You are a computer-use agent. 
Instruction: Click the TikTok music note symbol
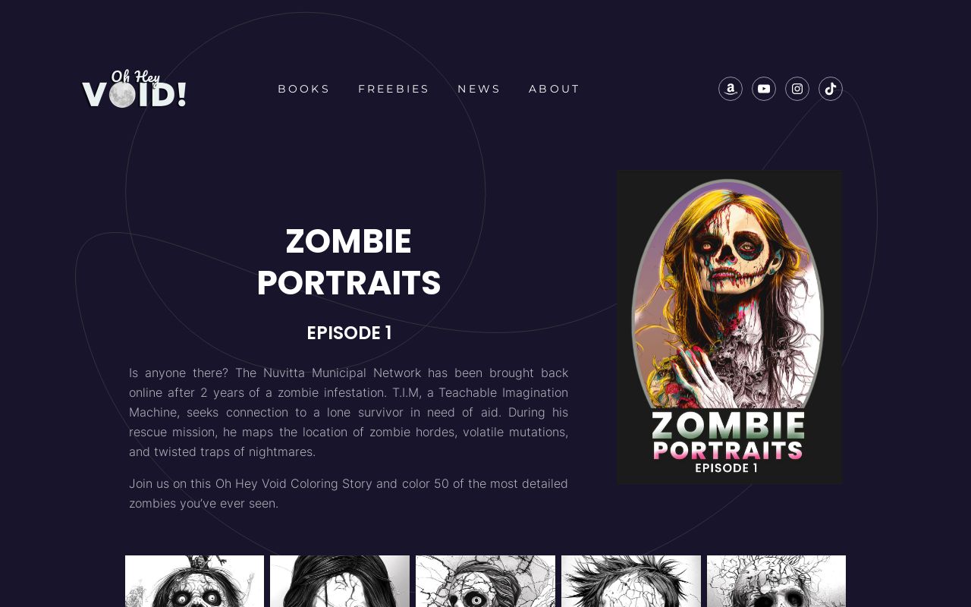pos(831,87)
